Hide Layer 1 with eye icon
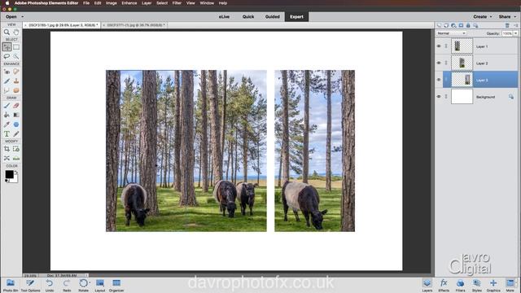521x293 pixels. (439, 46)
